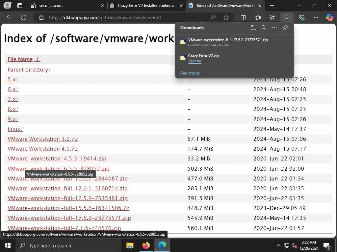Image resolution: width=337 pixels, height=252 pixels.
Task: Open the split screen icon
Action: (x=243, y=17)
